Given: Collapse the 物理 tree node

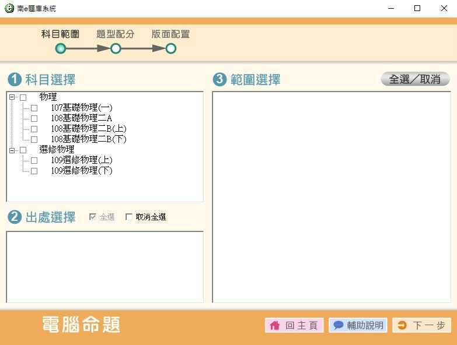Looking at the screenshot, I should click(x=12, y=97).
